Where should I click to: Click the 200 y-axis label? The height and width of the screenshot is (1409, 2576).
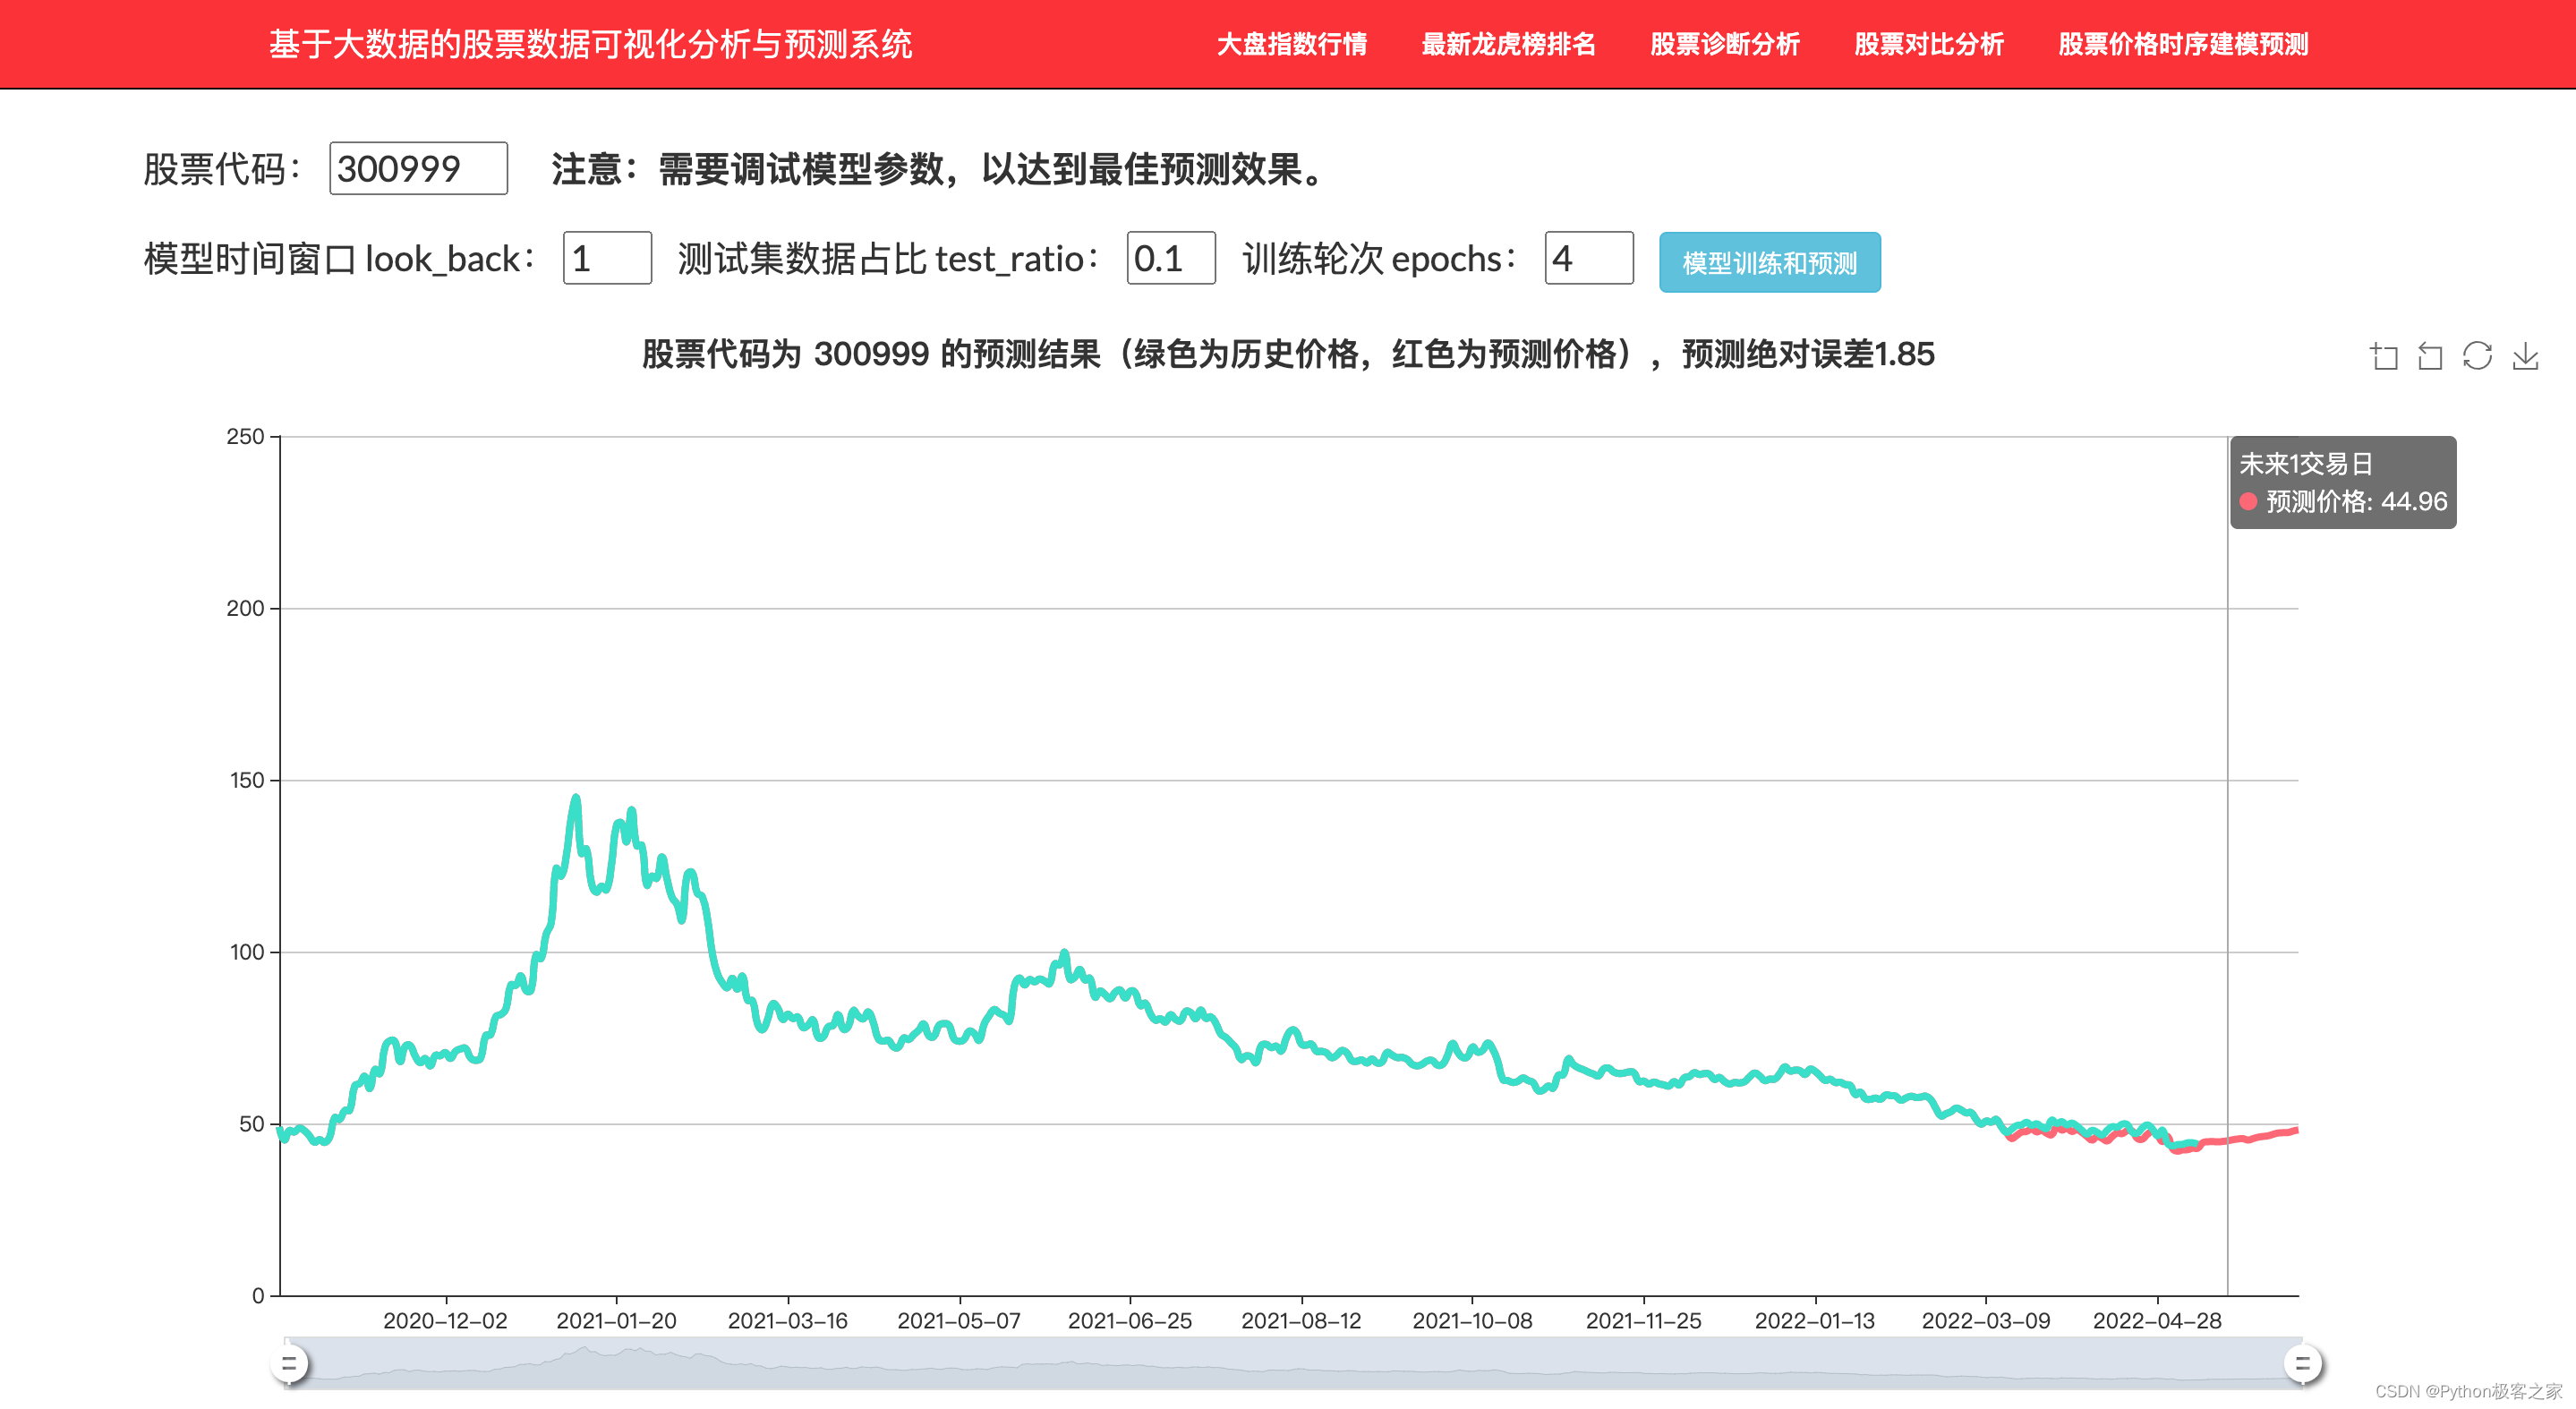245,608
